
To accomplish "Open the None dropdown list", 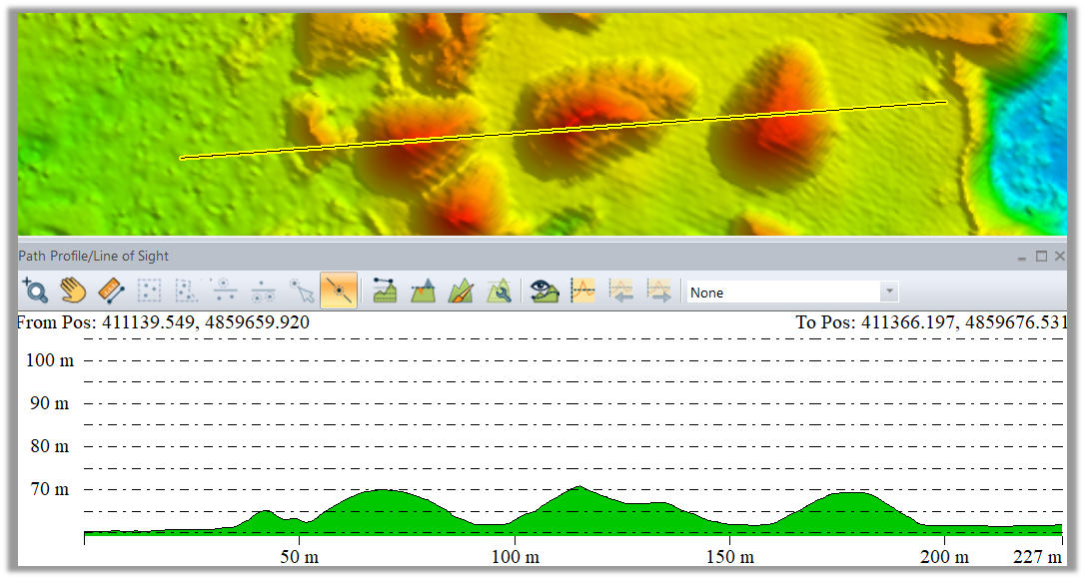I will pos(792,291).
